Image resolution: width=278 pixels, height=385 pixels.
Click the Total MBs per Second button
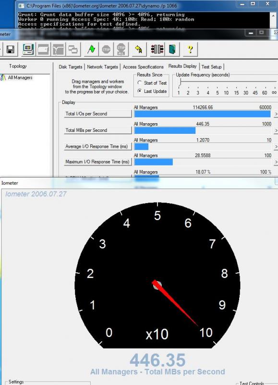(98, 130)
